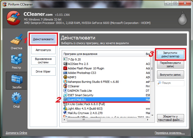Click the magnifier icon in Пошук box
This screenshot has height=138, width=193.
click(160, 83)
